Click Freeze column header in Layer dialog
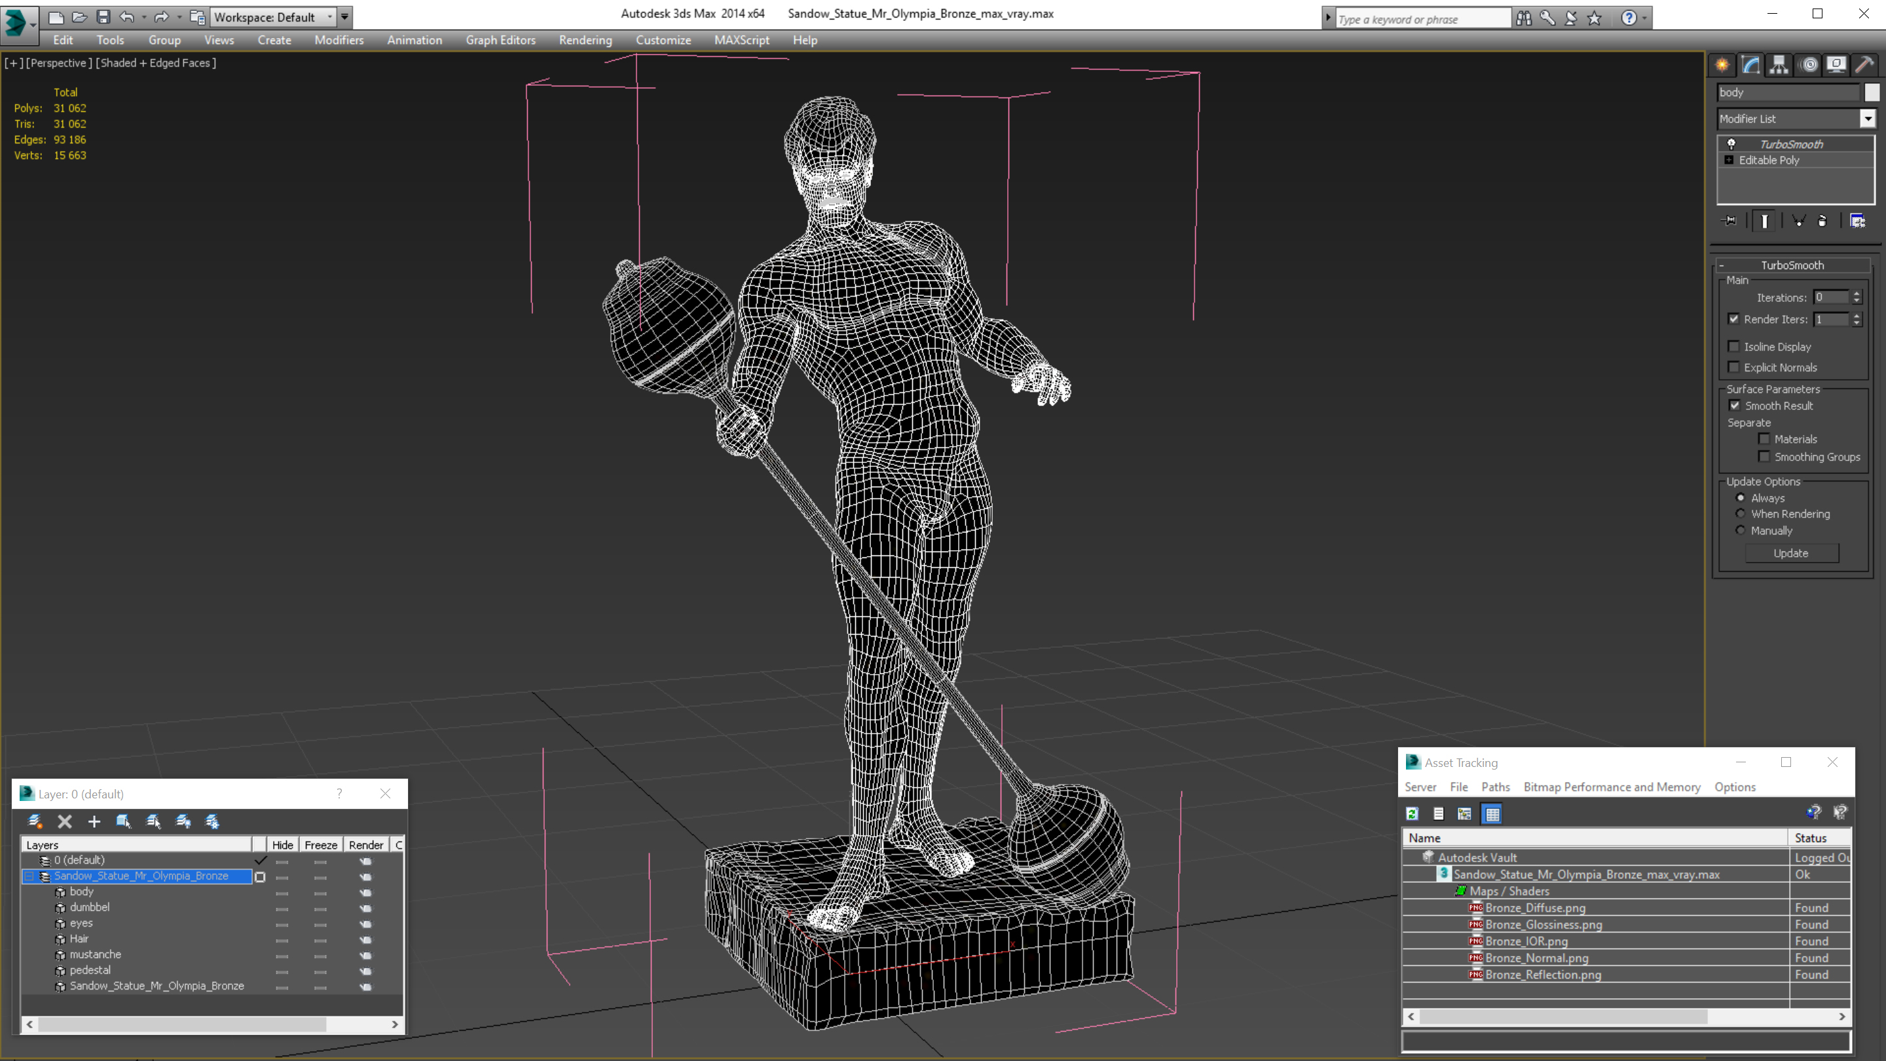Image resolution: width=1886 pixels, height=1061 pixels. click(321, 844)
